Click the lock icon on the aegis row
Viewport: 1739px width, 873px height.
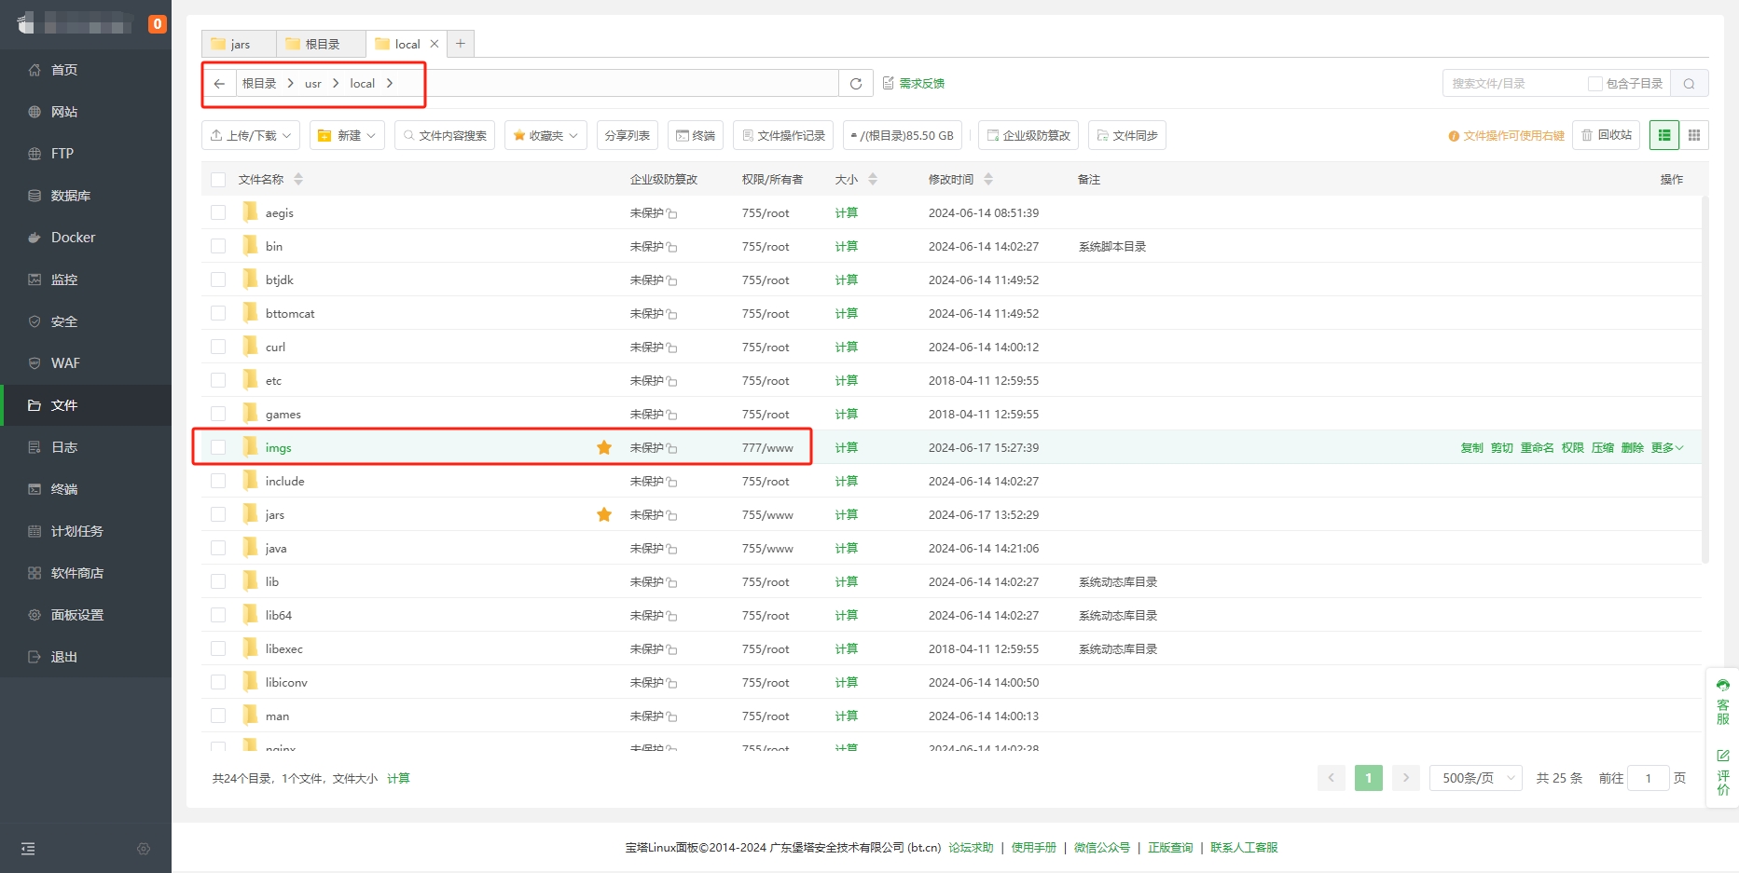coord(672,214)
